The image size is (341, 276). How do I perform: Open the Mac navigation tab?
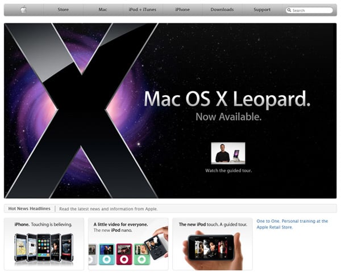(x=103, y=10)
